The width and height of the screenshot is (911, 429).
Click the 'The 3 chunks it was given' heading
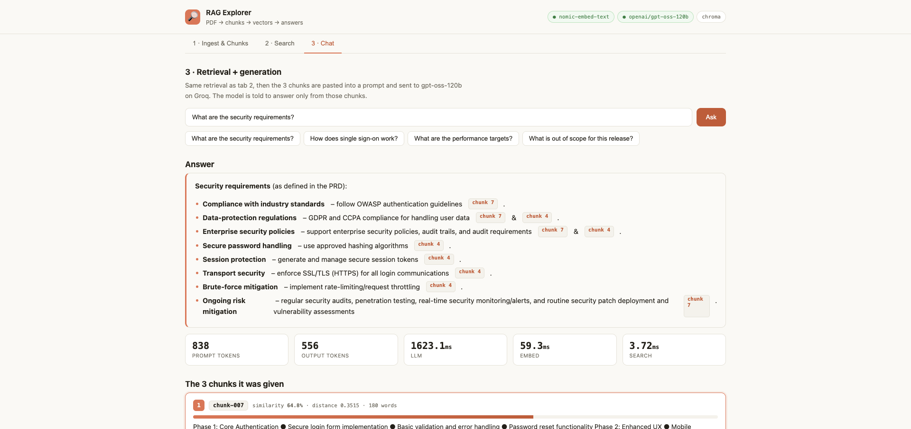[x=234, y=384]
